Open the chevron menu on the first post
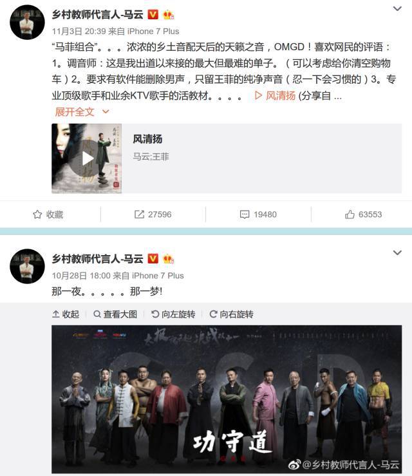The height and width of the screenshot is (476, 412). (397, 8)
